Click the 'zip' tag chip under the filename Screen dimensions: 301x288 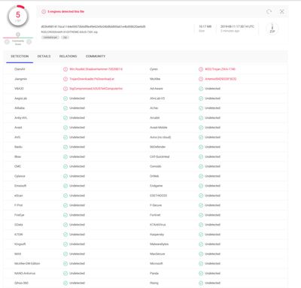pos(65,38)
